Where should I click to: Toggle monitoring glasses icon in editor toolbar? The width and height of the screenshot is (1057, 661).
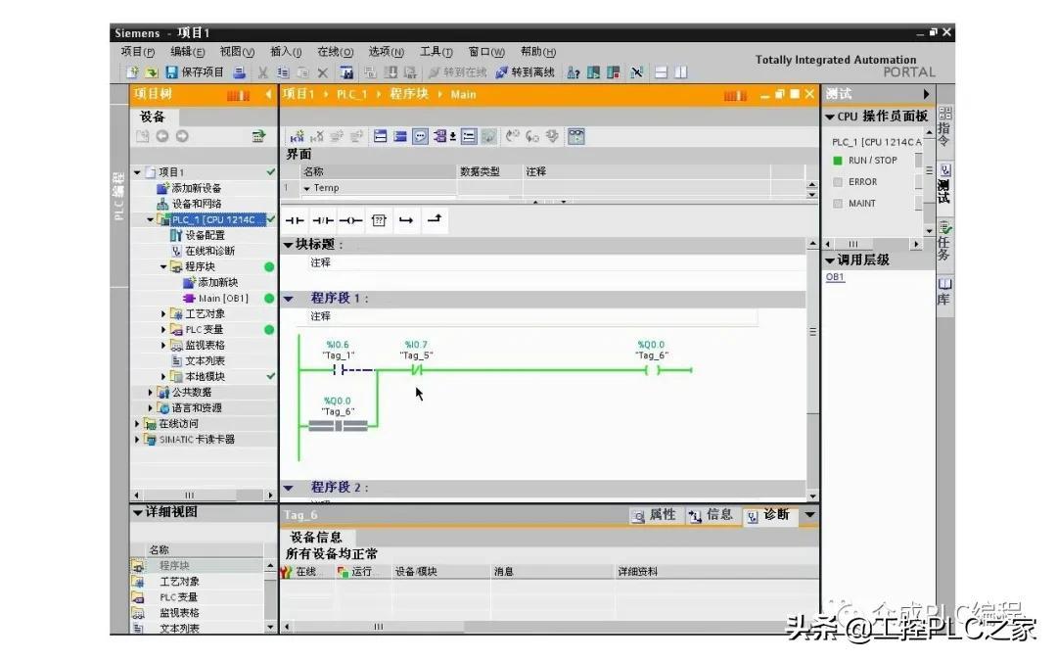pyautogui.click(x=576, y=136)
